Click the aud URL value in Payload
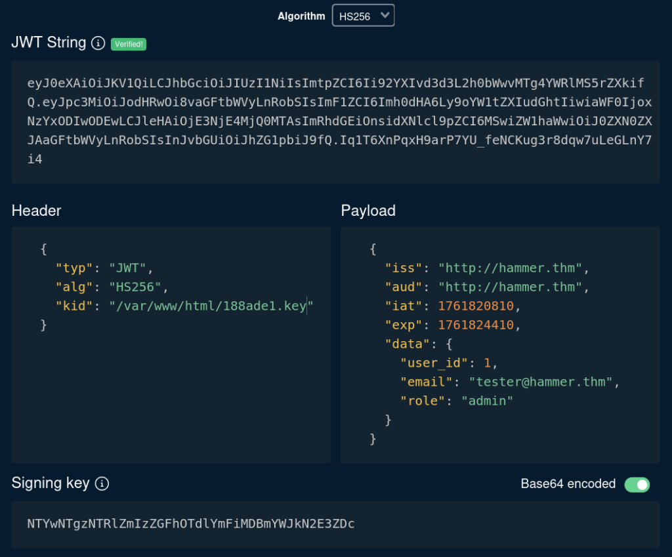This screenshot has width=672, height=557. point(509,287)
